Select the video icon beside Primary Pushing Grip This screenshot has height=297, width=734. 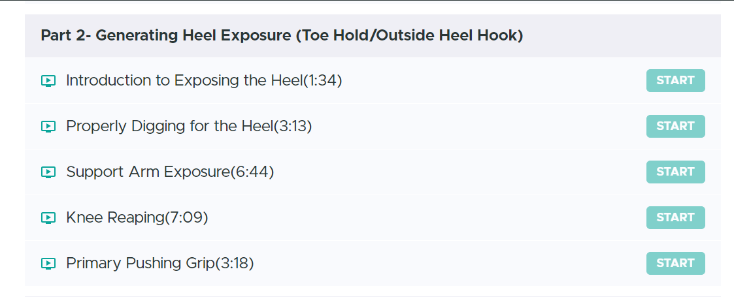pos(48,264)
